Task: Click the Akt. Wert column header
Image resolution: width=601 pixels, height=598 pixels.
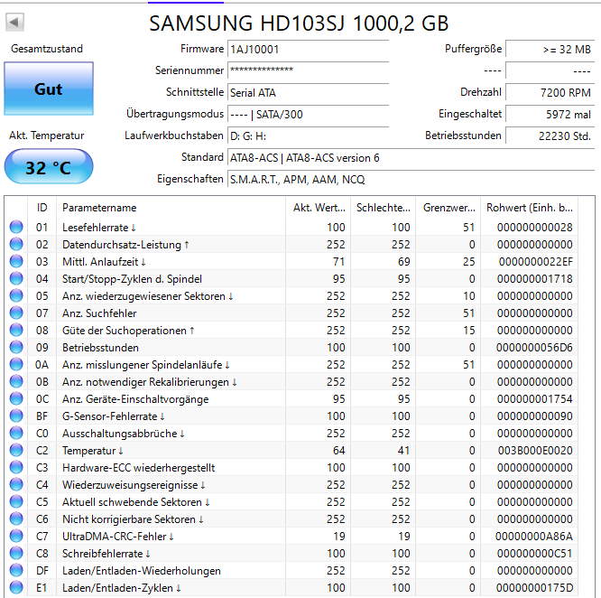Action: click(319, 208)
